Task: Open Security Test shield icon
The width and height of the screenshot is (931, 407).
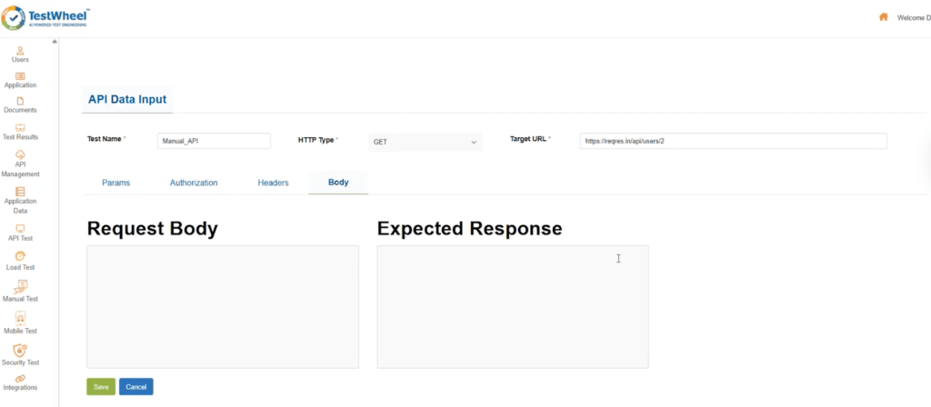Action: click(20, 350)
